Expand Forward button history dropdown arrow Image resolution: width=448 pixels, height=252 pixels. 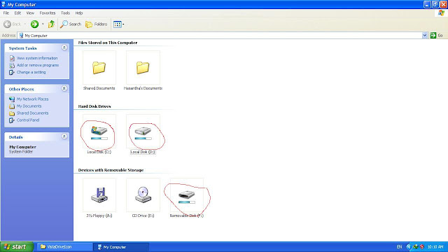coord(43,24)
